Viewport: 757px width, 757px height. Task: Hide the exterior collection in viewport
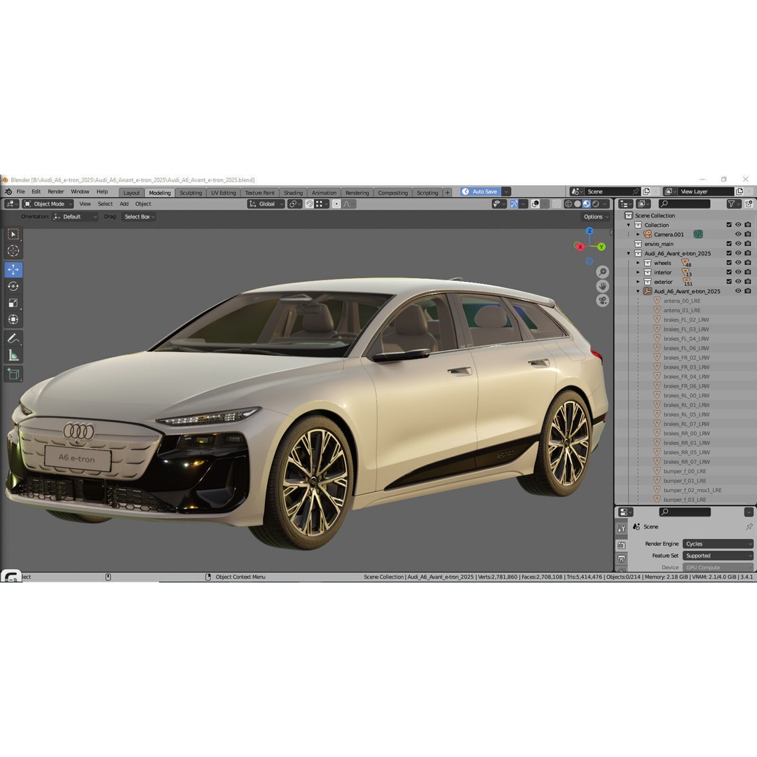(738, 282)
